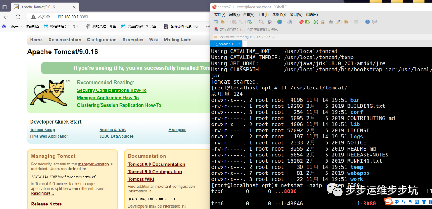The width and height of the screenshot is (432, 209).
Task: Click the chat Feedback bubble icon in Xshell
Action: pyautogui.click(x=374, y=22)
